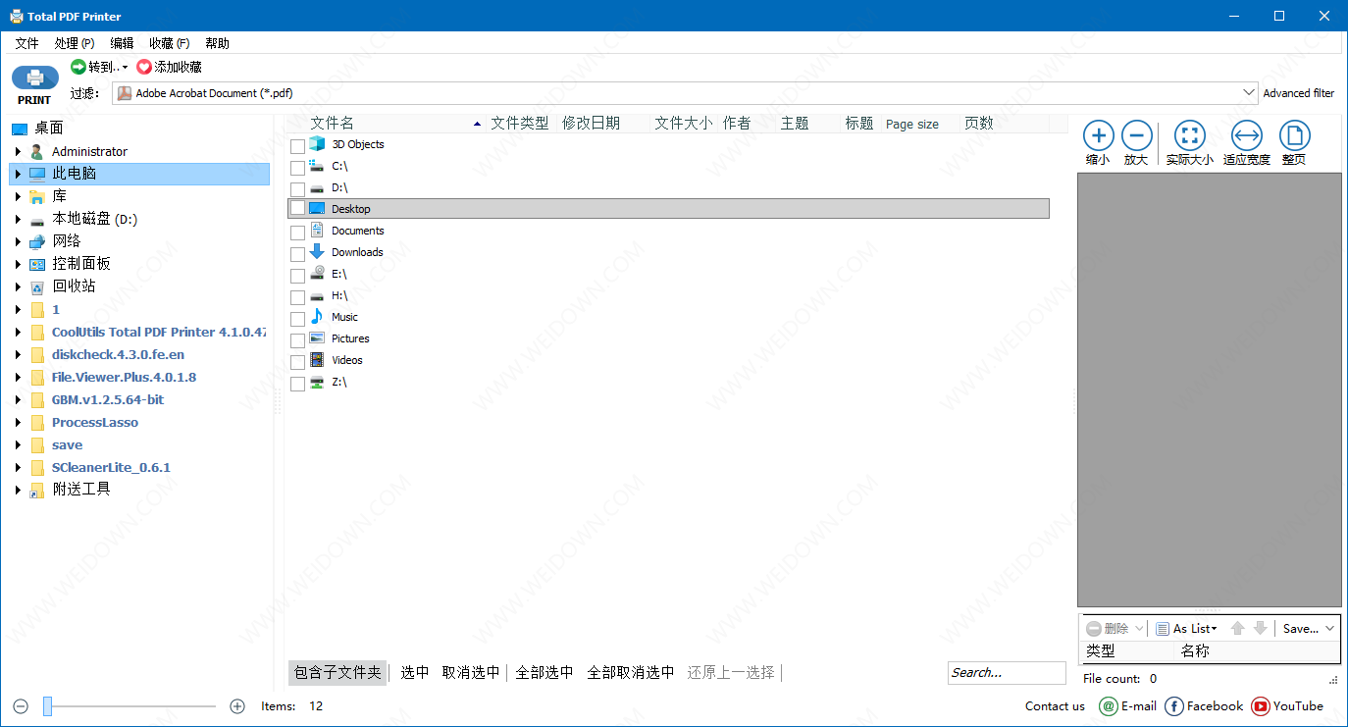Click the whole page (整页) icon
1348x727 pixels.
tap(1294, 135)
